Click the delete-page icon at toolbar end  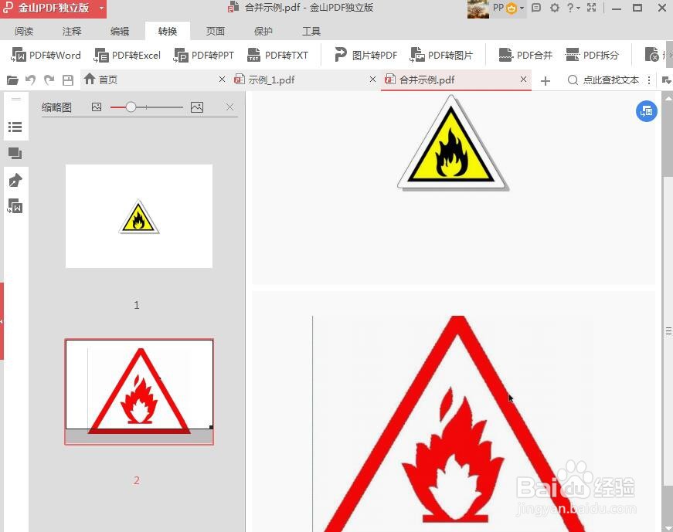coord(652,55)
